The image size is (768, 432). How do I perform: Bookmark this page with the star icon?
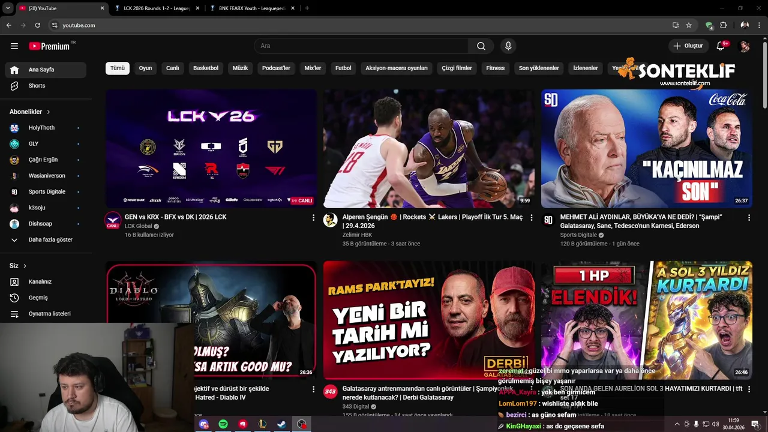(689, 25)
